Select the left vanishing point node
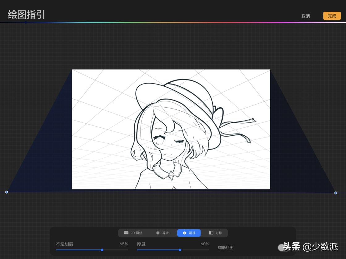 point(7,192)
